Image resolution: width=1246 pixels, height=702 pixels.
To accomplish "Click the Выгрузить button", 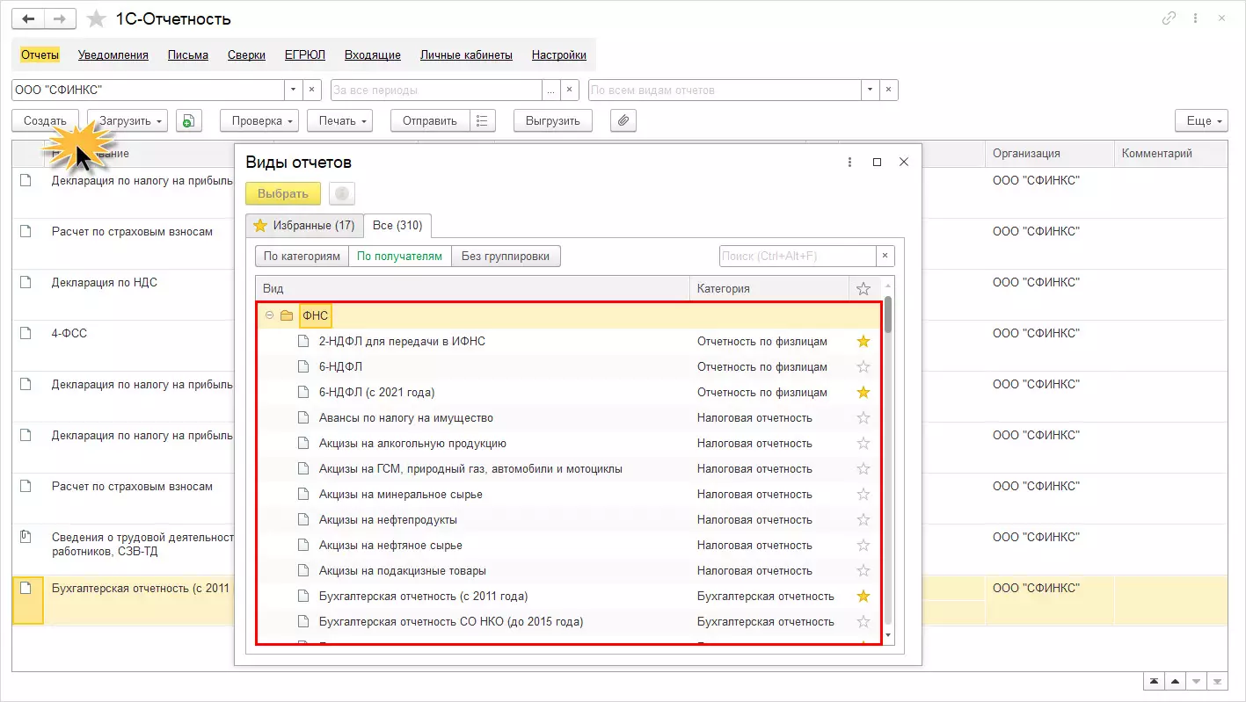I will point(553,121).
